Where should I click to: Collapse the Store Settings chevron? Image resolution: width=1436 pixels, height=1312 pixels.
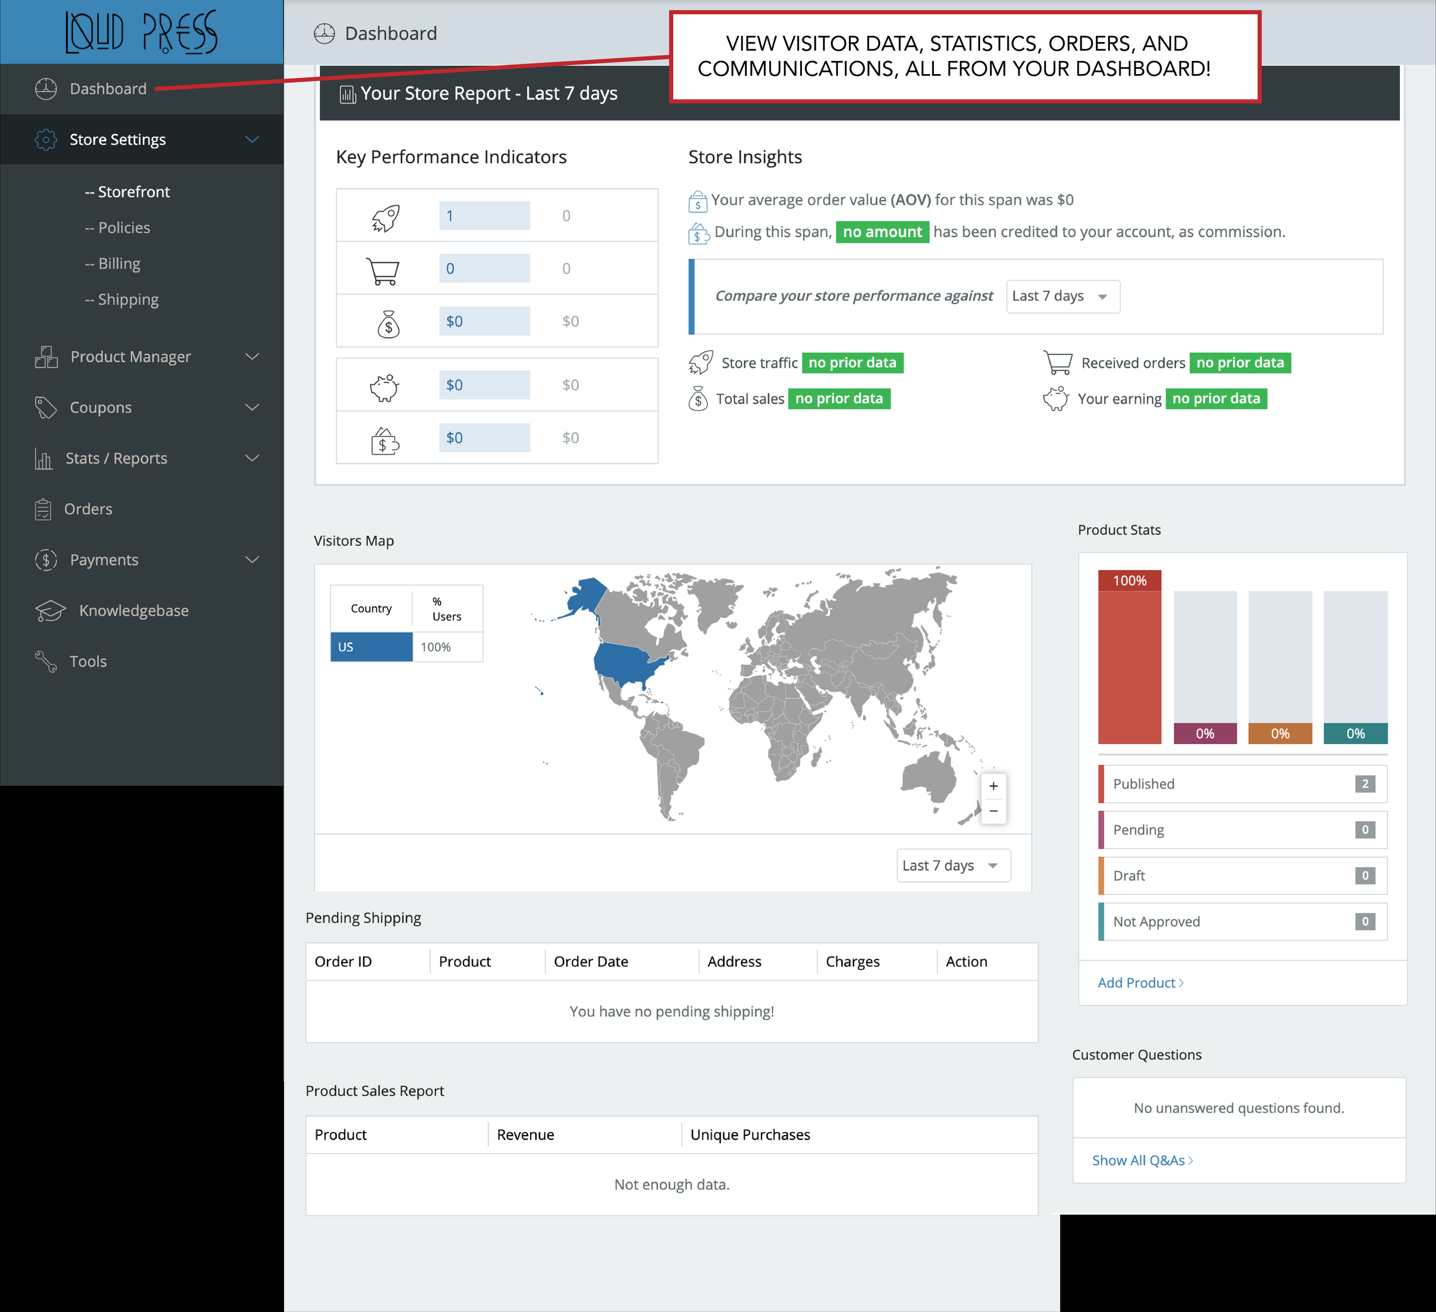[252, 140]
